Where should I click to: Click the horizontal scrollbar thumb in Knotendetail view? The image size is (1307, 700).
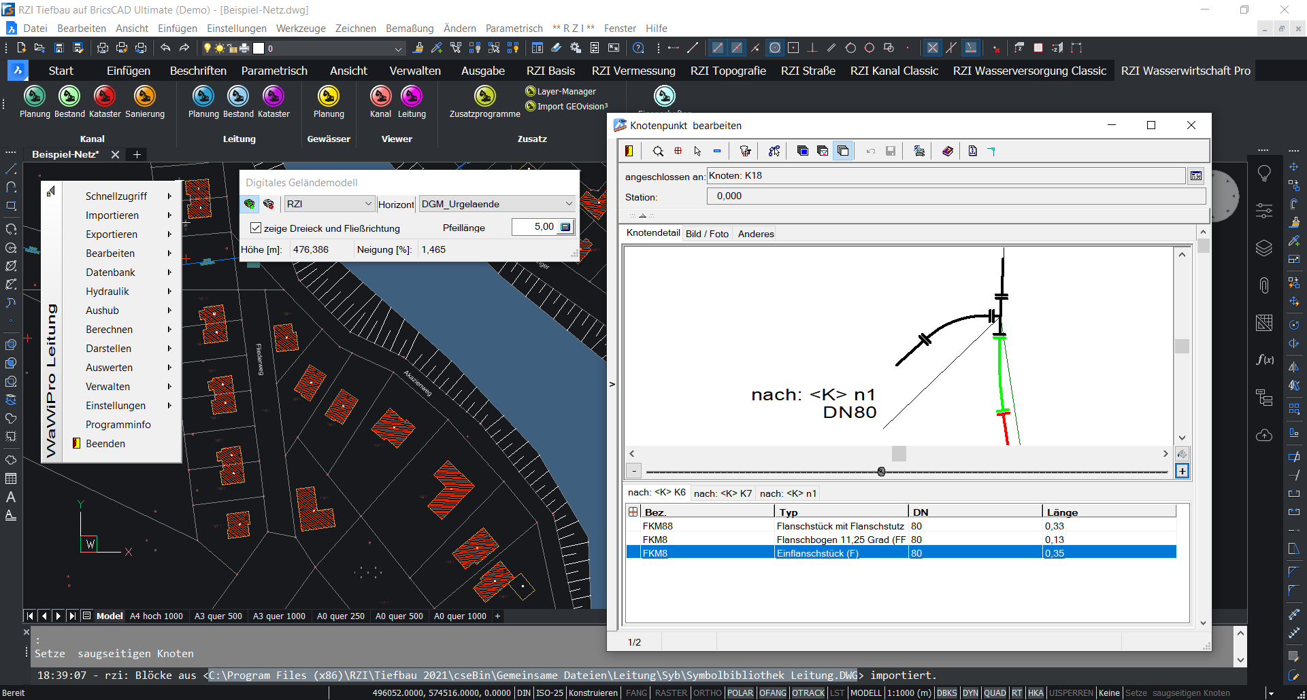coord(899,453)
